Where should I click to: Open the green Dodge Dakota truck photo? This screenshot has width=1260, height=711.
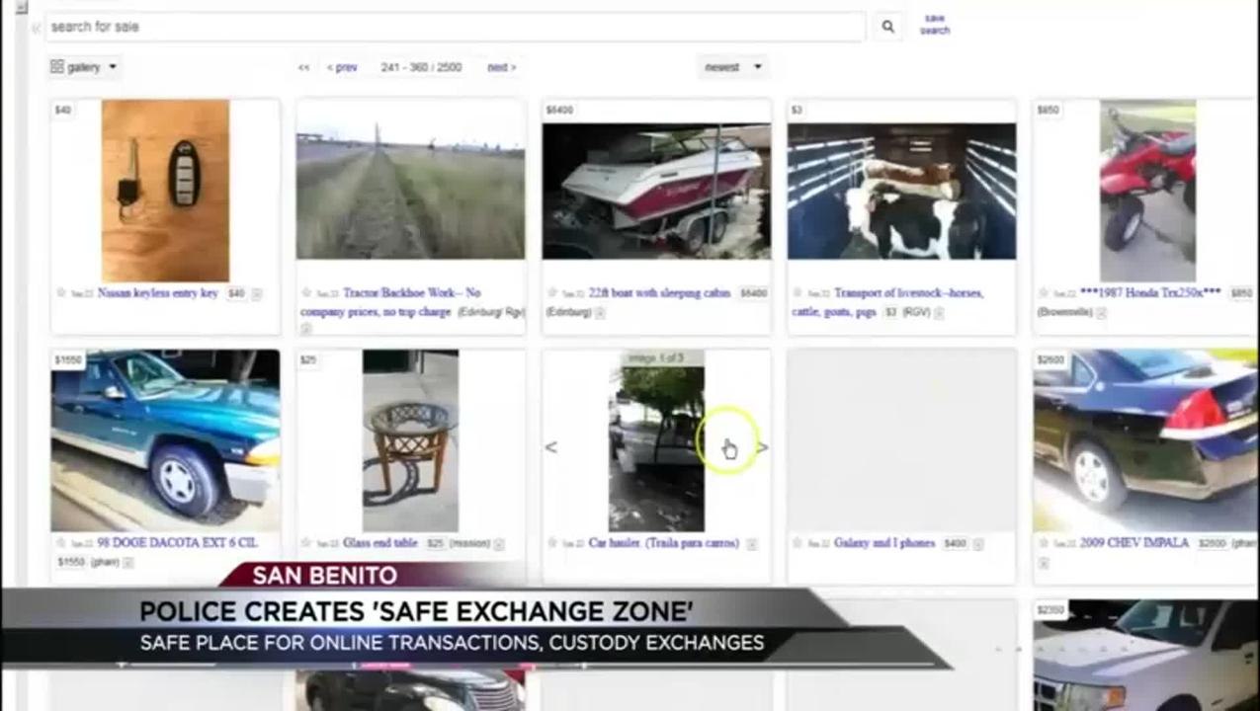tap(165, 440)
